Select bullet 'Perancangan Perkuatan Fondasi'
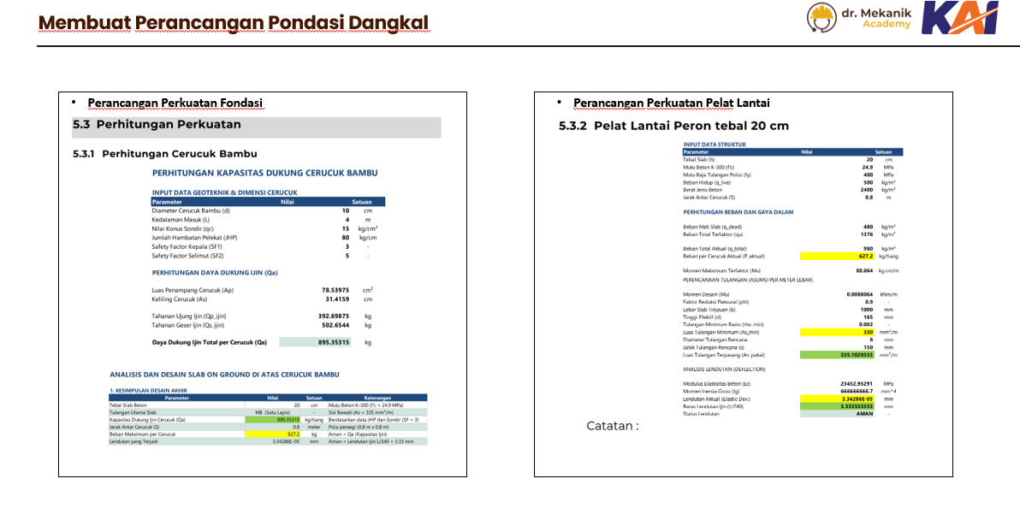 (x=175, y=103)
